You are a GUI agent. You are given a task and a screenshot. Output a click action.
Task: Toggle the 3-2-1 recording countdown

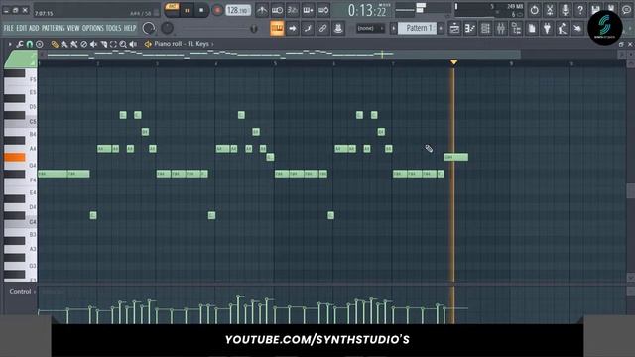(x=293, y=10)
